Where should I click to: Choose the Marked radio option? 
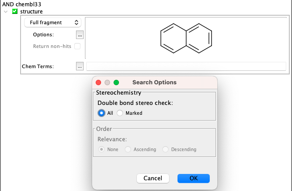point(120,113)
